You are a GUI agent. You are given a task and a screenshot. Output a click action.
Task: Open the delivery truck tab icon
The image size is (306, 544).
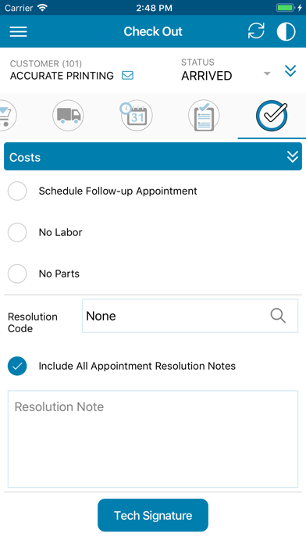point(68,116)
